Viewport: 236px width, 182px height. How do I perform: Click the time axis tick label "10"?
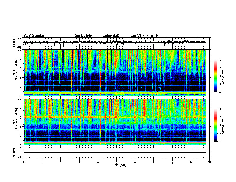tap(209, 162)
